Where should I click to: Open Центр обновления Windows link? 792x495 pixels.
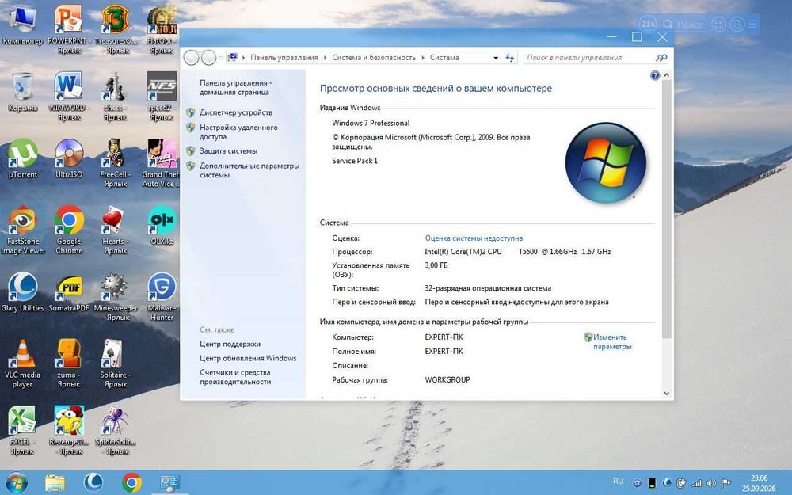248,358
